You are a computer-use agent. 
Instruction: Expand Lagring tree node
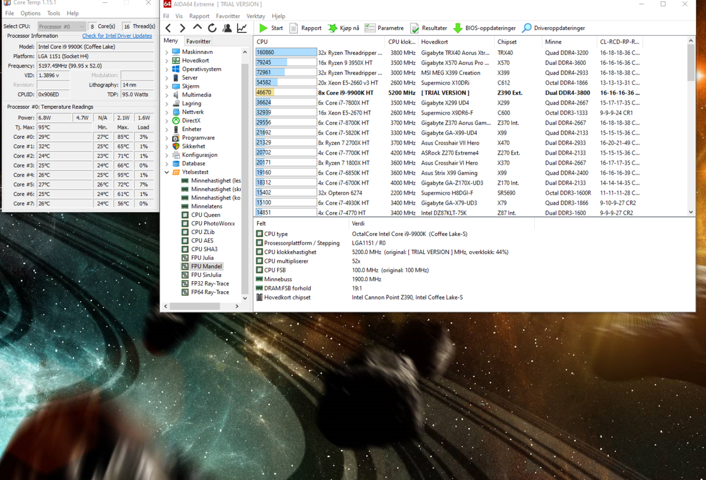[x=168, y=104]
